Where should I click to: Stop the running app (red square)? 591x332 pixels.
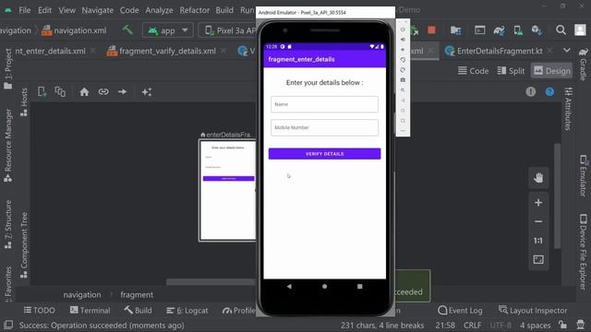click(431, 30)
